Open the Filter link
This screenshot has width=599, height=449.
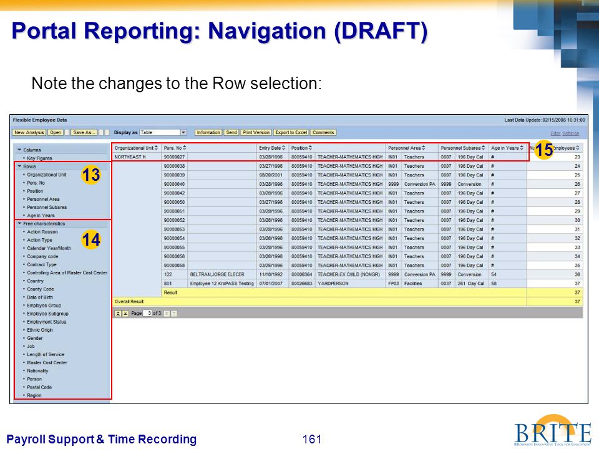coord(555,133)
